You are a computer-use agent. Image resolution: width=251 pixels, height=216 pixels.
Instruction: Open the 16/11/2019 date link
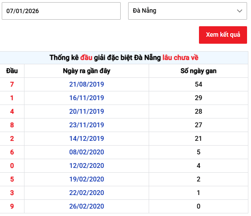[87, 98]
